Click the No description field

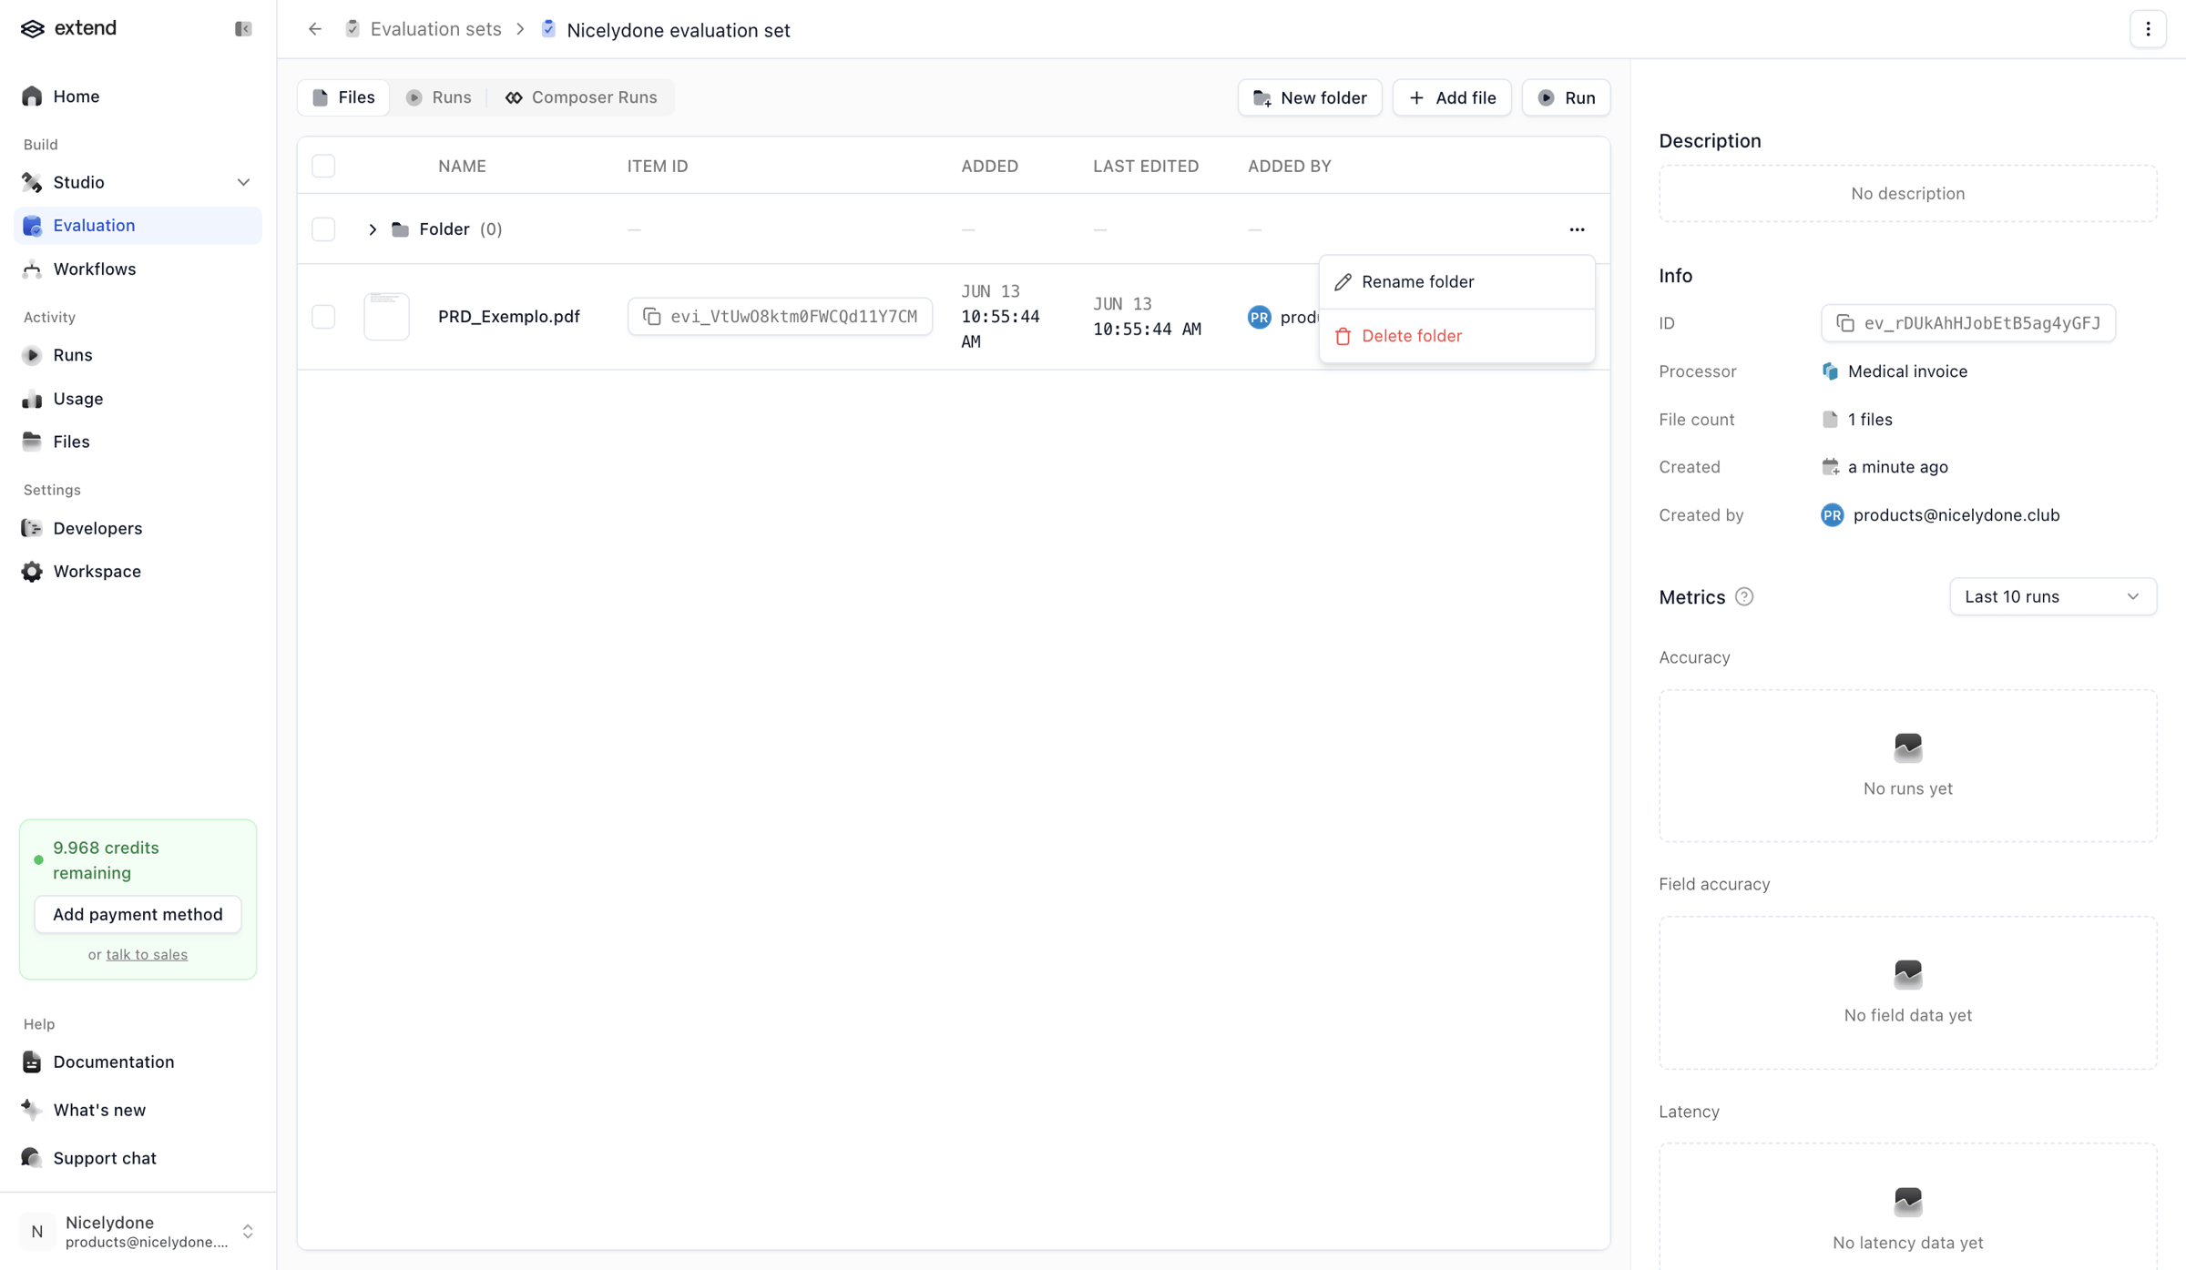click(1907, 194)
